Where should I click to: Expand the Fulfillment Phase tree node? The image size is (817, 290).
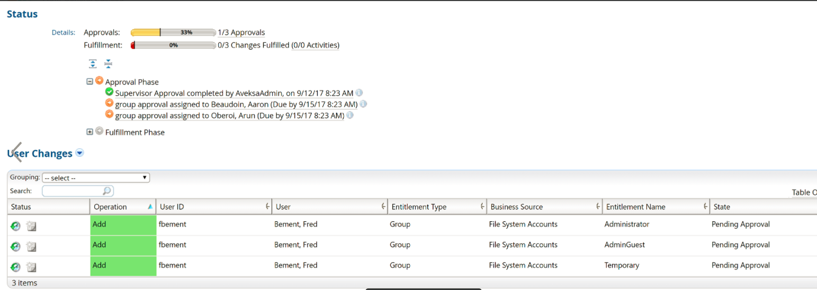[x=90, y=132]
